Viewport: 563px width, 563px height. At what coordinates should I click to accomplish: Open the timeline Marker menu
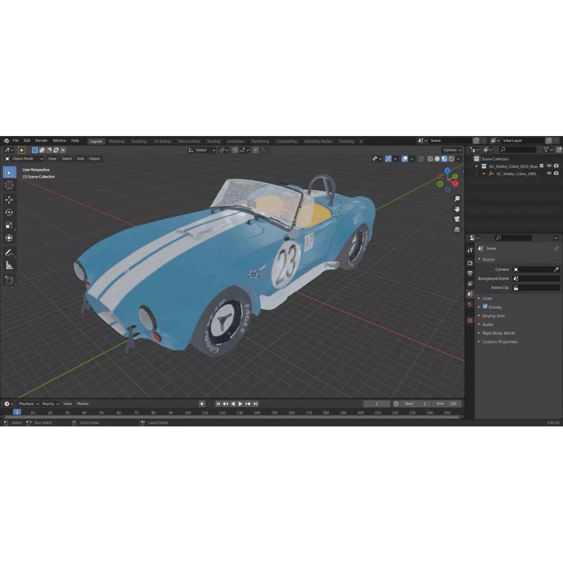82,404
